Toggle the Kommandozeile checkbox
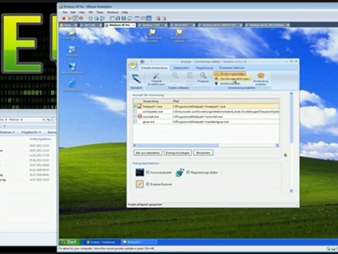Image resolution: width=338 pixels, height=254 pixels. (x=148, y=173)
